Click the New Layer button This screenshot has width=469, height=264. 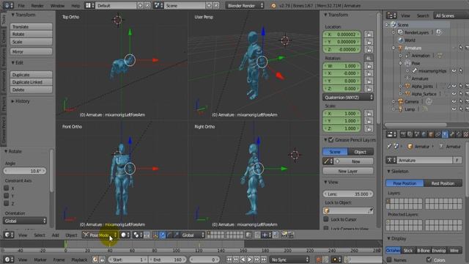point(348,171)
